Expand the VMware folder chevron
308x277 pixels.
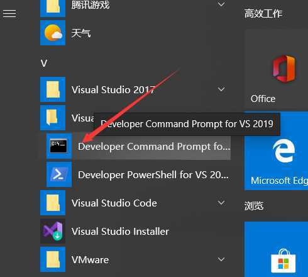click(x=221, y=259)
